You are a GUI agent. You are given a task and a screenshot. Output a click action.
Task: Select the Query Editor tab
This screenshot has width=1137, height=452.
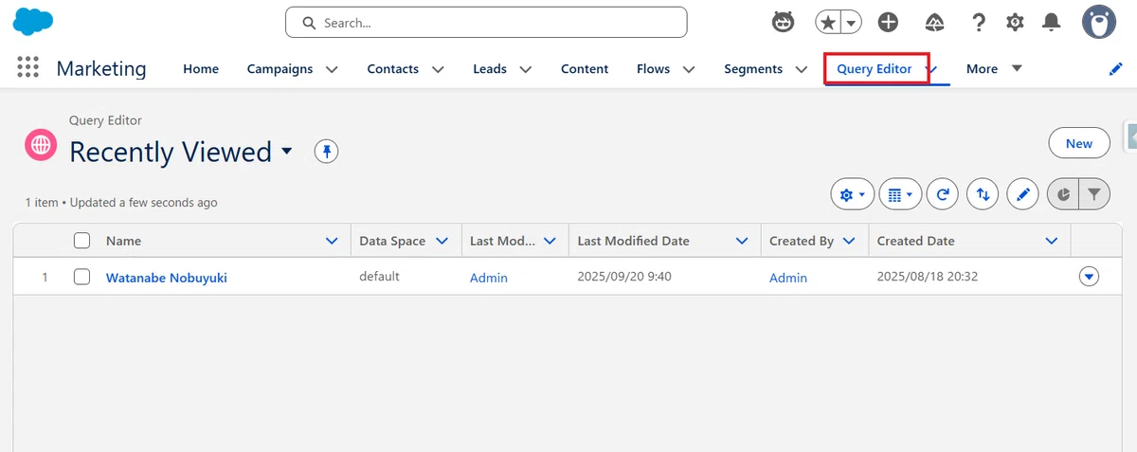coord(875,69)
